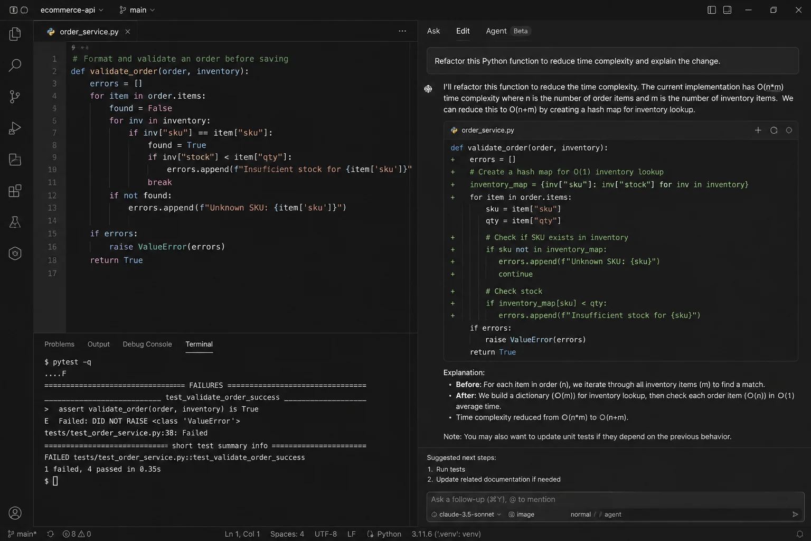
Task: Close the order_service.py tab
Action: [127, 32]
